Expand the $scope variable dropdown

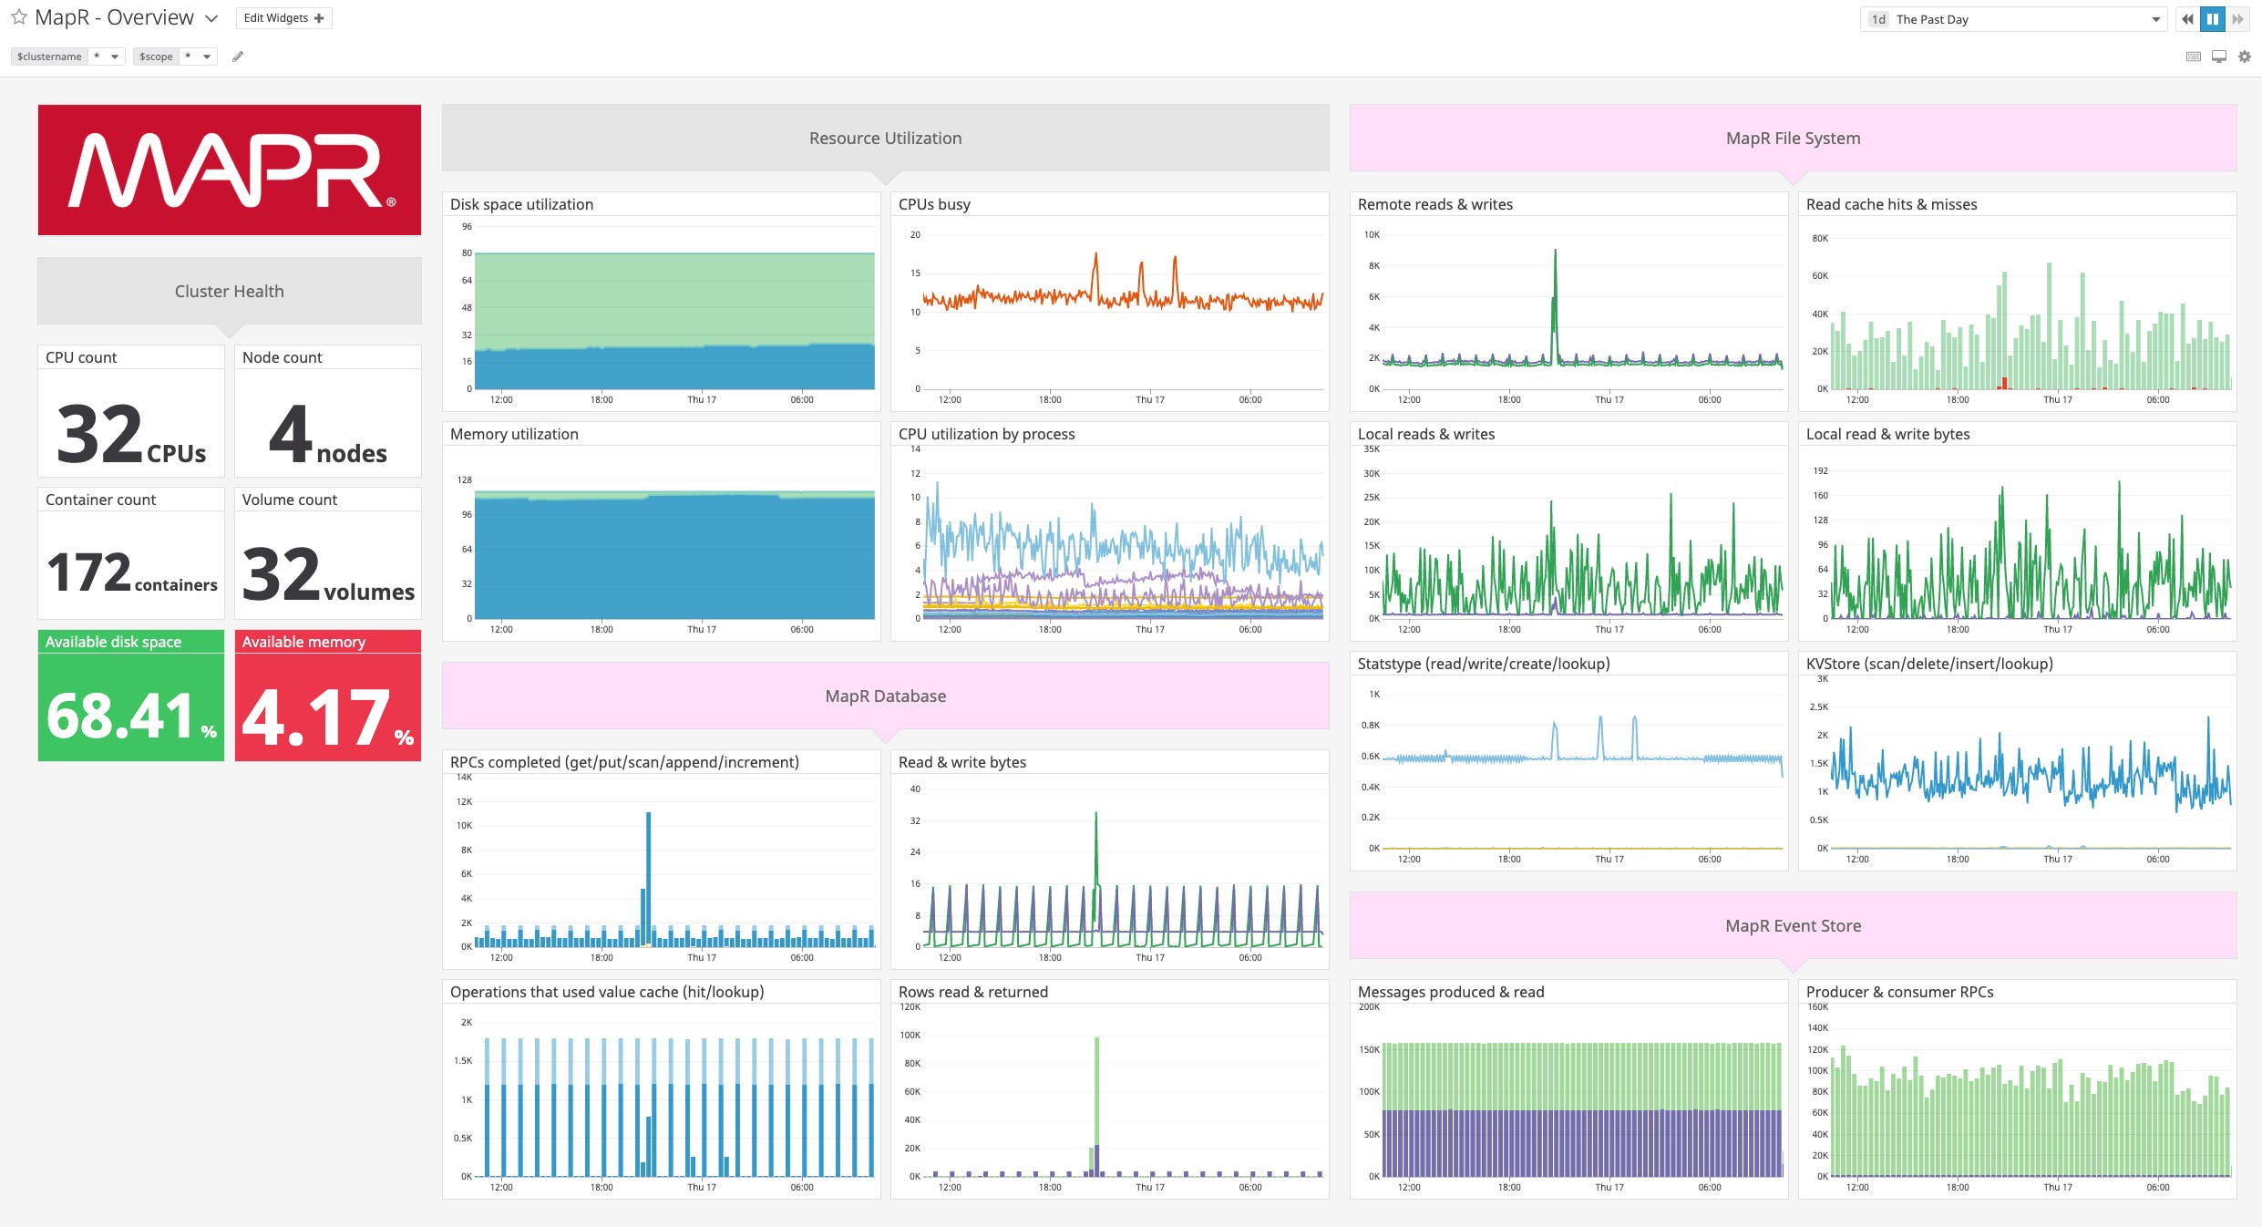tap(208, 57)
